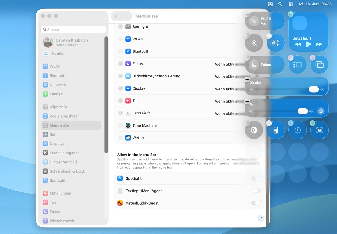The height and width of the screenshot is (234, 337).
Task: Enable the WLAN checkbox in list
Action: pos(120,39)
